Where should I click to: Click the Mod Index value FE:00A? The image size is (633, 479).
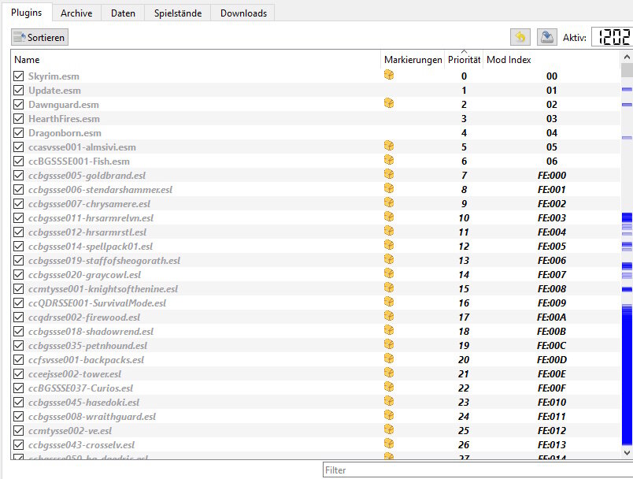pyautogui.click(x=551, y=317)
